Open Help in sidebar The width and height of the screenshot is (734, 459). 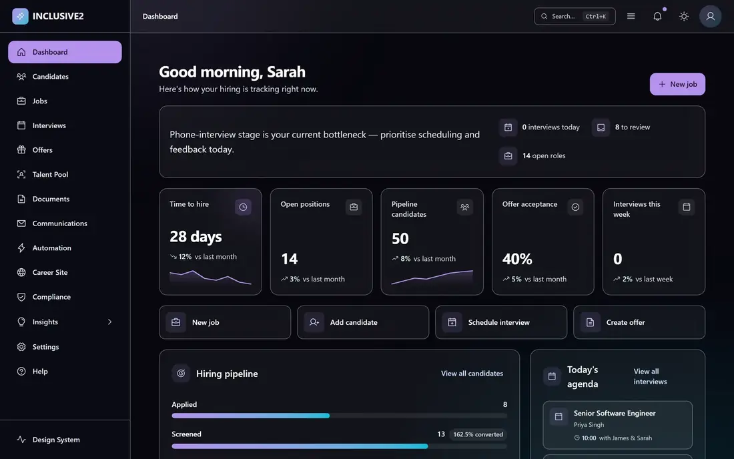[x=65, y=371]
